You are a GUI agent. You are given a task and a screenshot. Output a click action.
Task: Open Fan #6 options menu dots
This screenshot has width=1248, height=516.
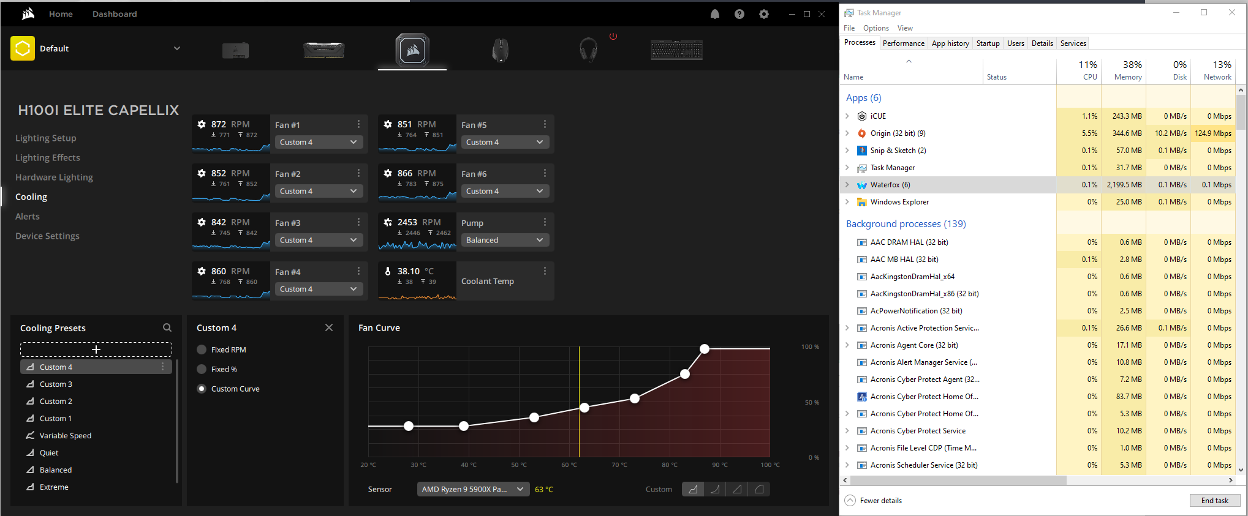545,173
